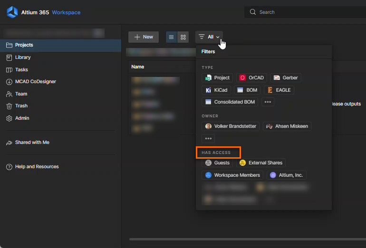Open Library in the sidebar

(x=61, y=57)
